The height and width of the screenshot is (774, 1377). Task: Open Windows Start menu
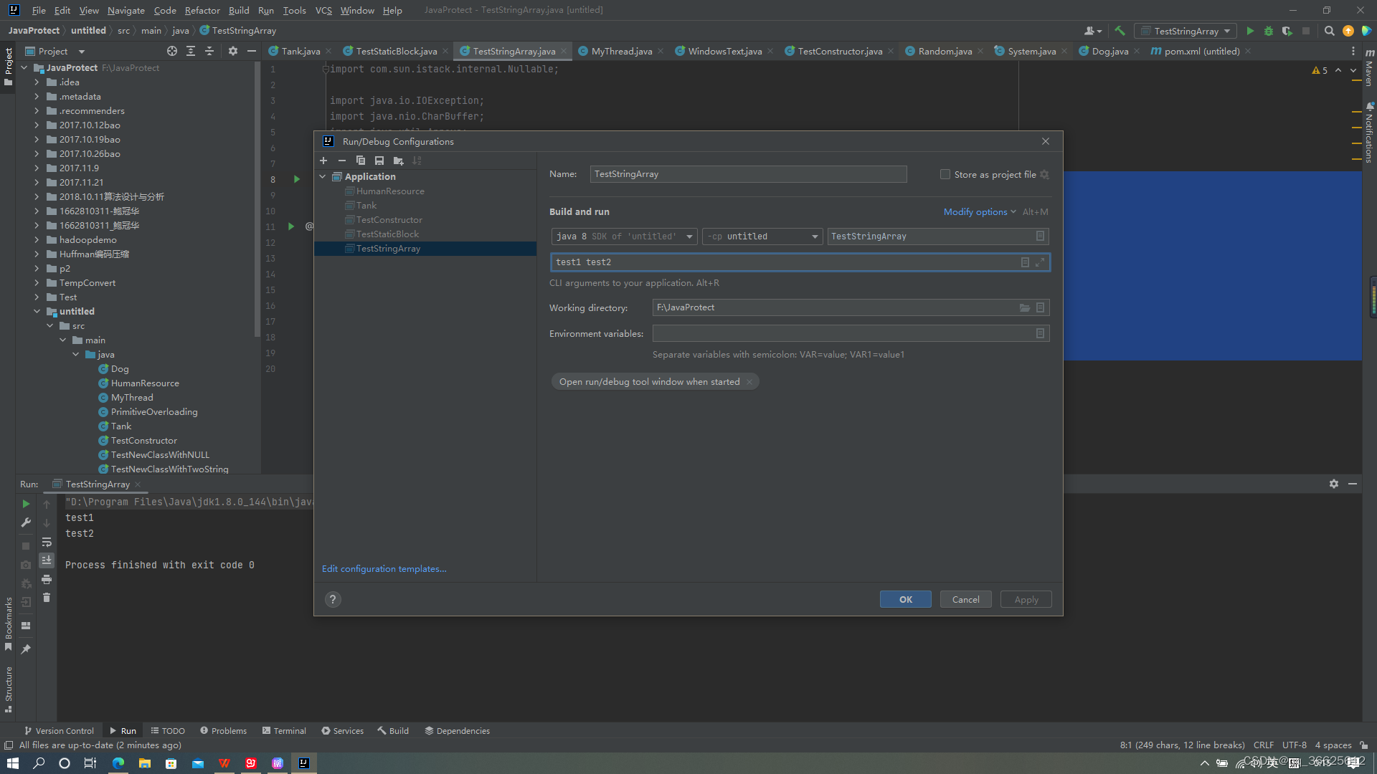tap(13, 763)
